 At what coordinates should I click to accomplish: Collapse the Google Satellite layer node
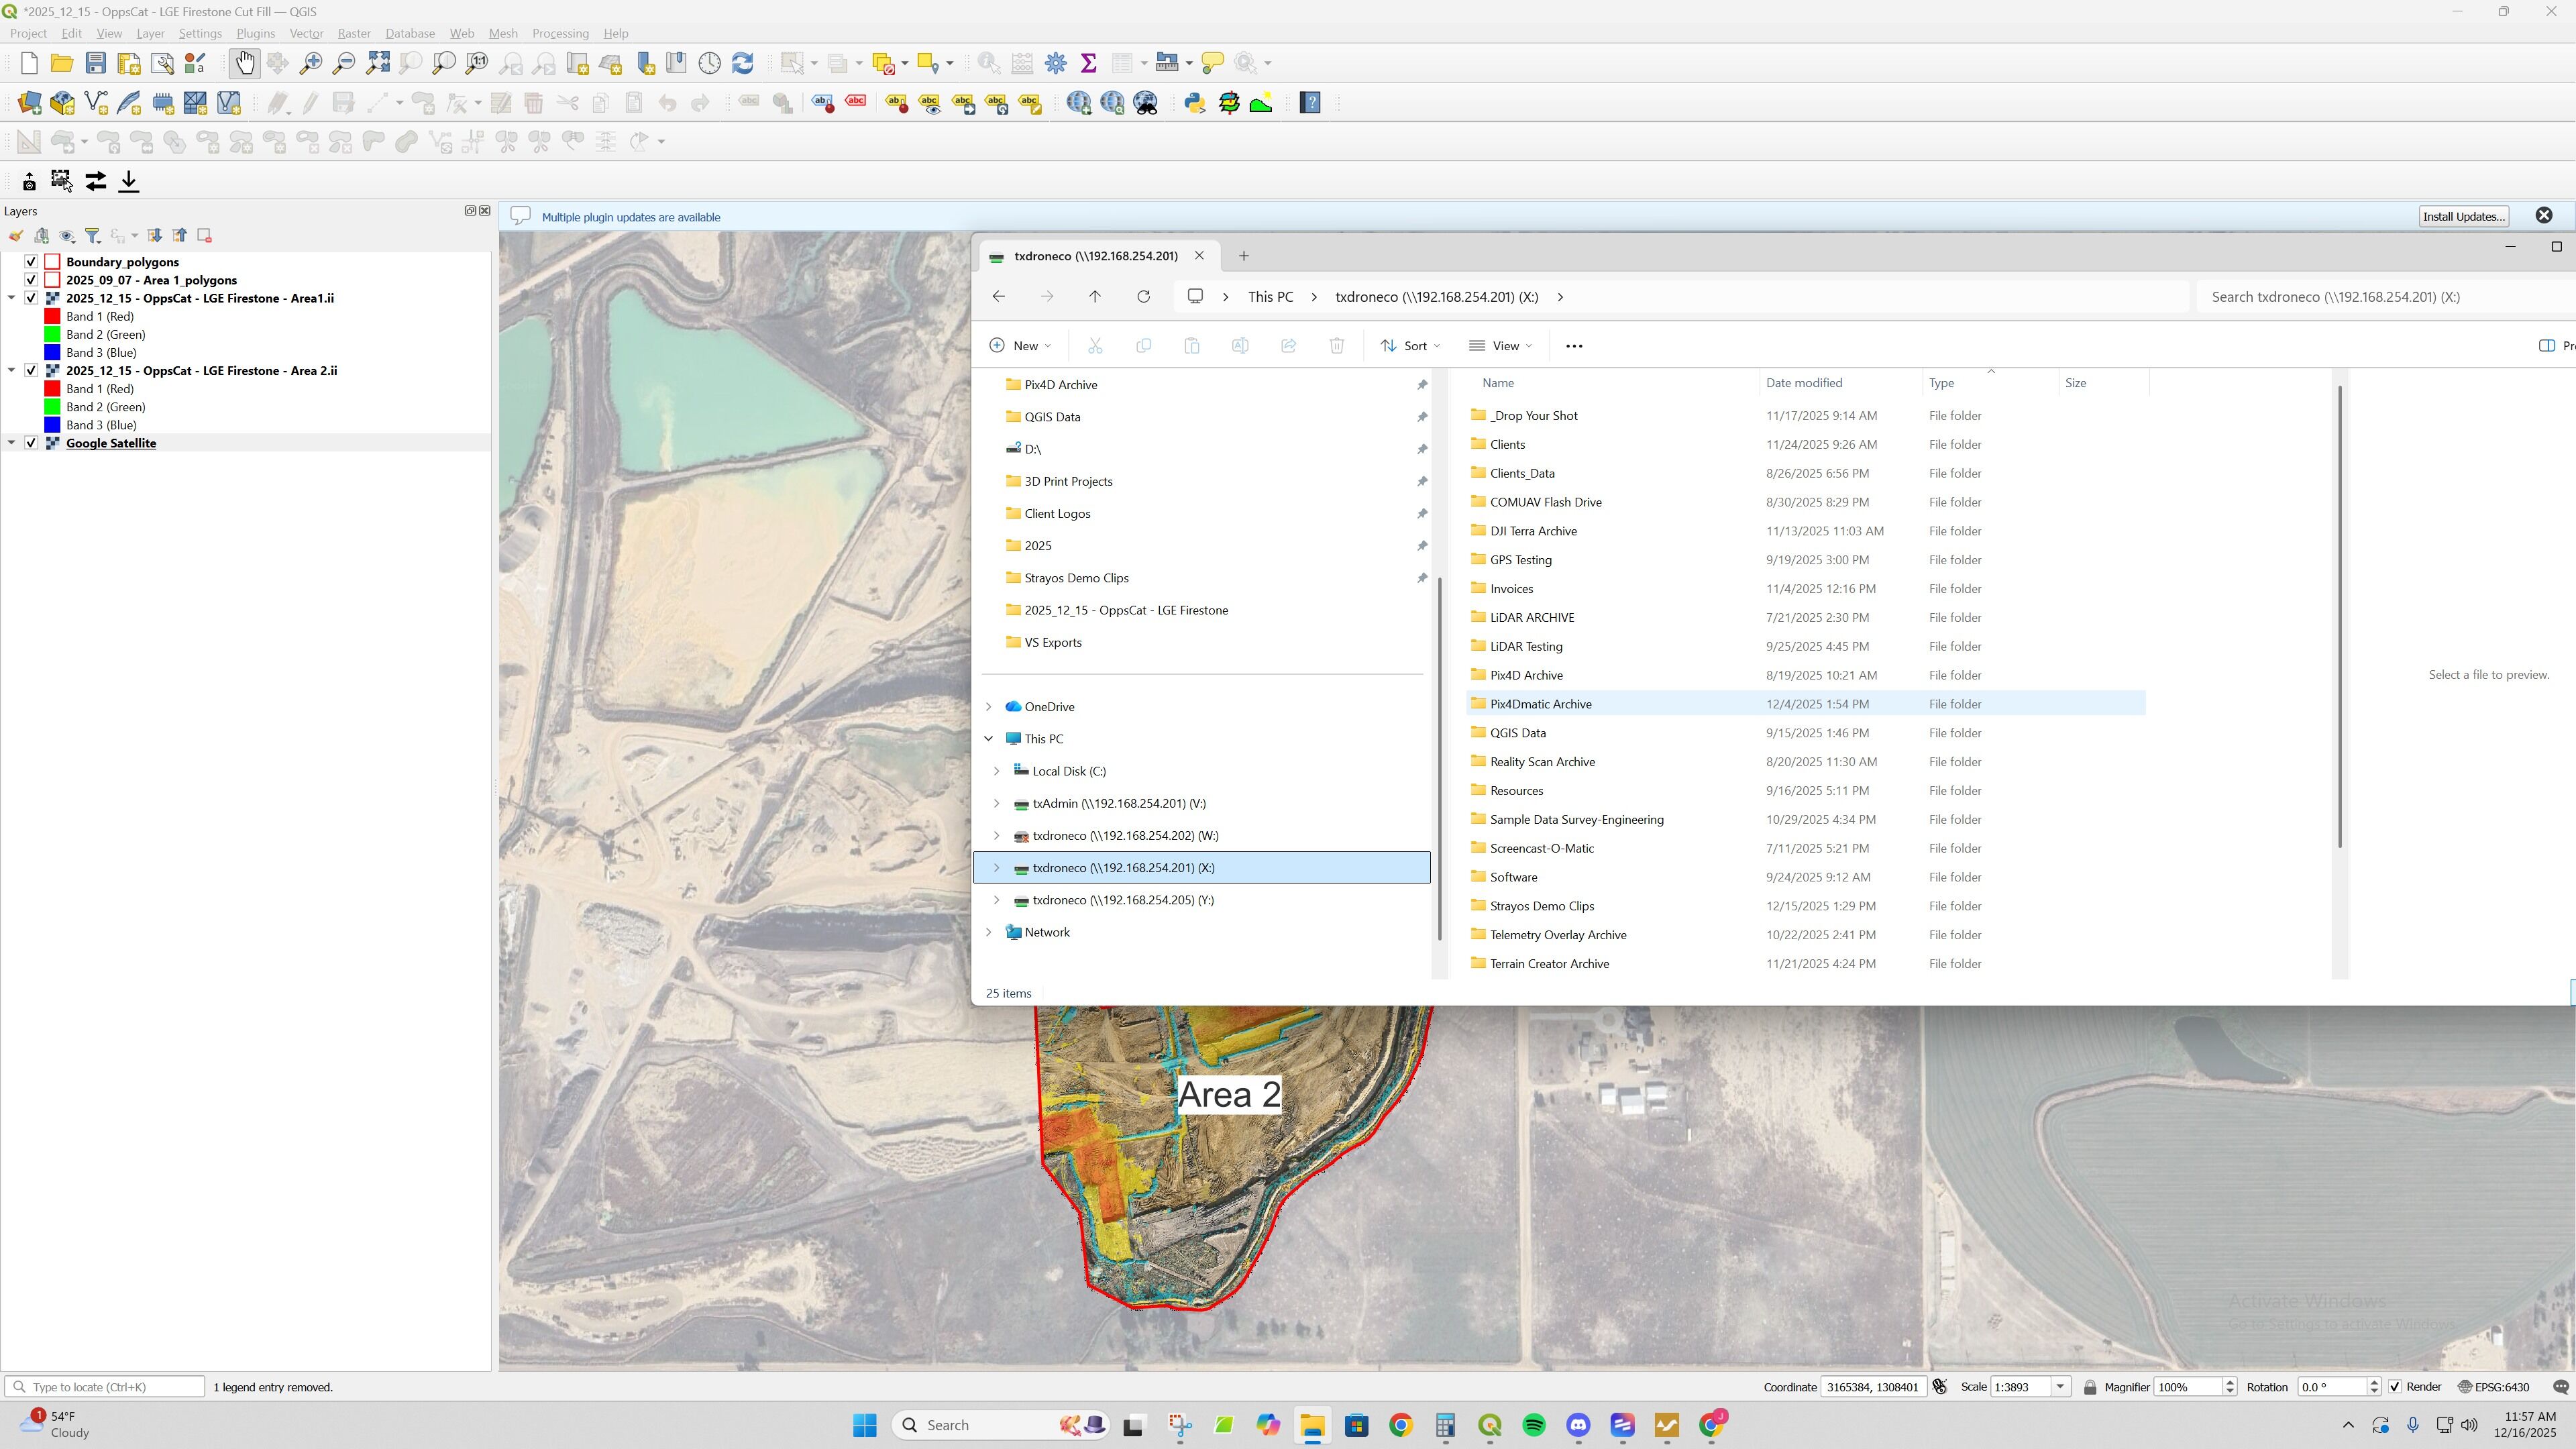pyautogui.click(x=11, y=443)
